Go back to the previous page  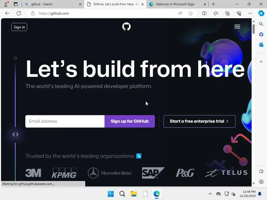[x=7, y=13]
